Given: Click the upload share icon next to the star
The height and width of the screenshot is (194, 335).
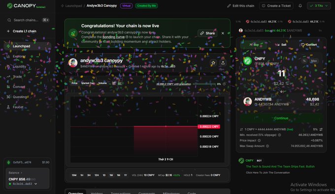Looking at the screenshot, I should [223, 63].
